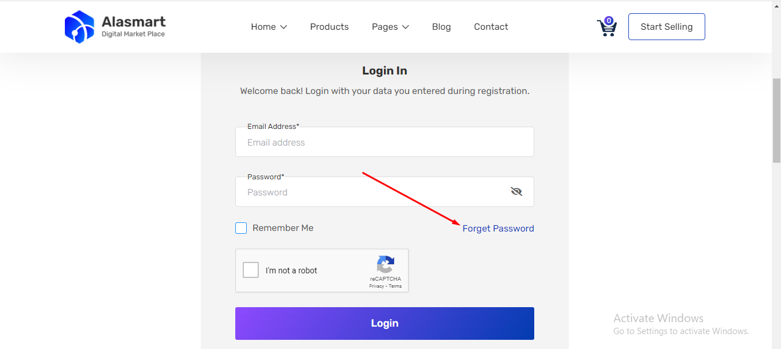Image resolution: width=781 pixels, height=349 pixels.
Task: Check the I'm not a robot box
Action: 251,270
